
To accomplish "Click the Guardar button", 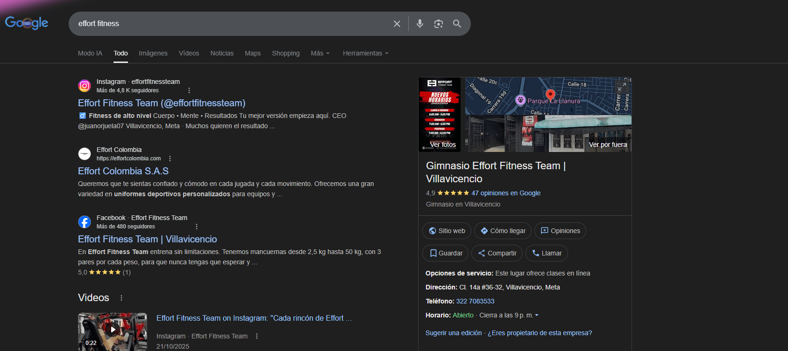I will [446, 253].
